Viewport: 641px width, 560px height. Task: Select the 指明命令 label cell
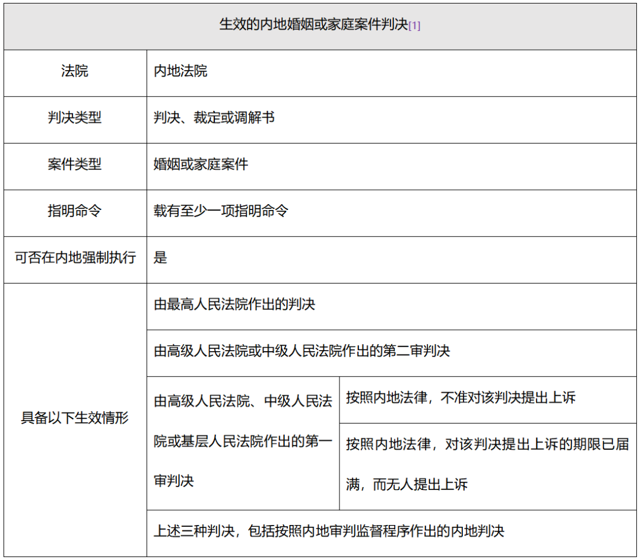pos(75,213)
